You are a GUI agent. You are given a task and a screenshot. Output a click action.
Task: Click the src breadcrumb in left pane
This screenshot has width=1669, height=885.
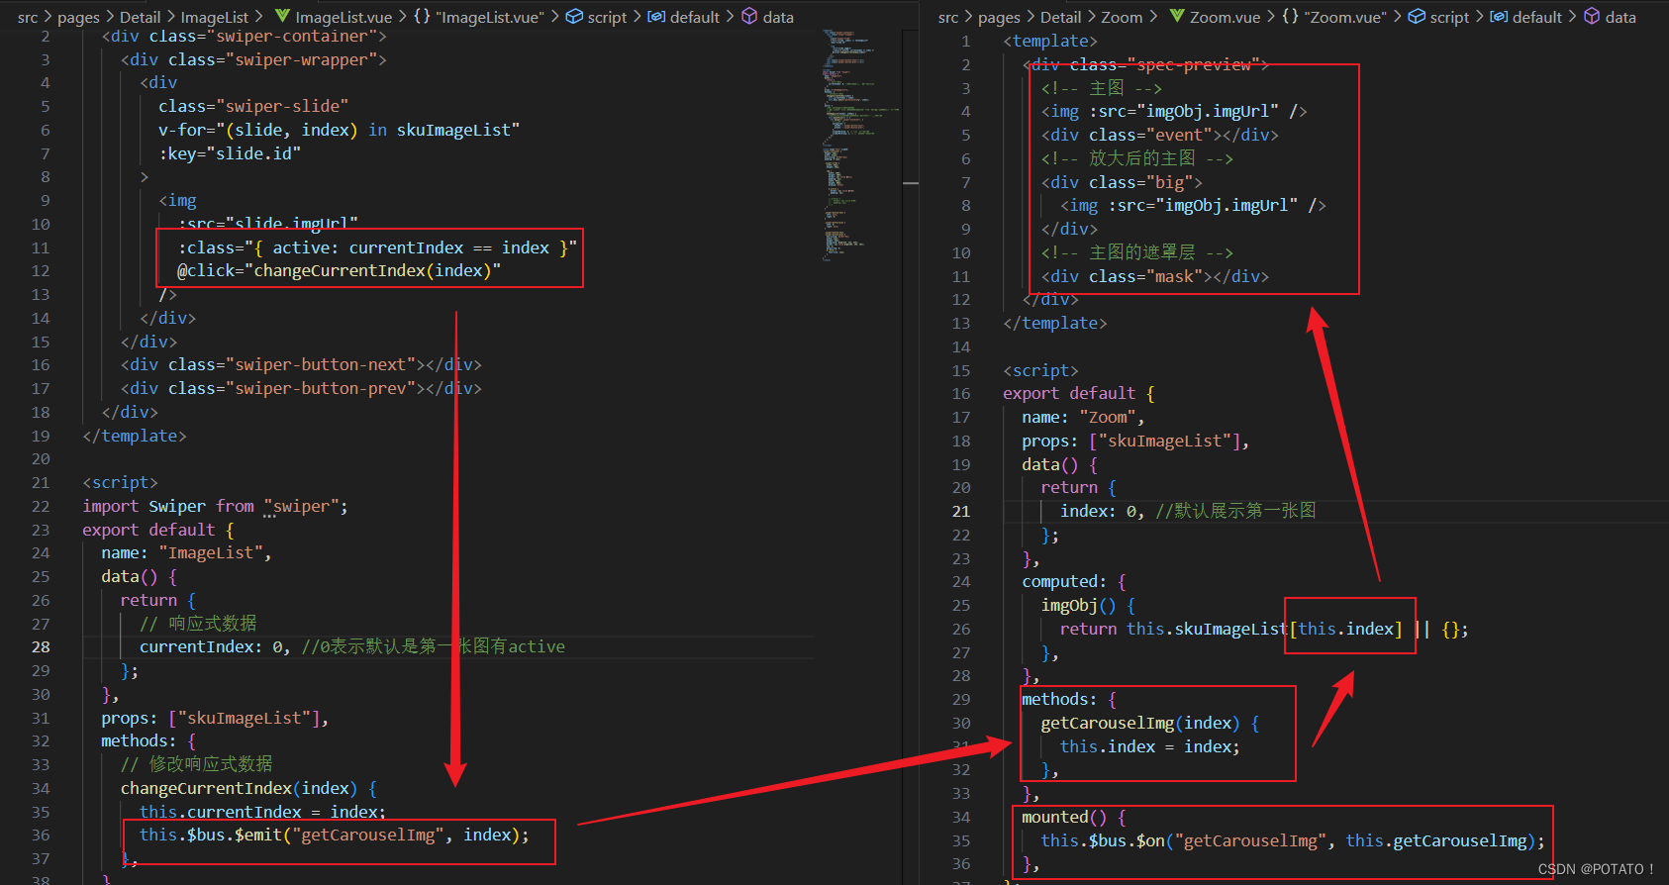click(28, 17)
